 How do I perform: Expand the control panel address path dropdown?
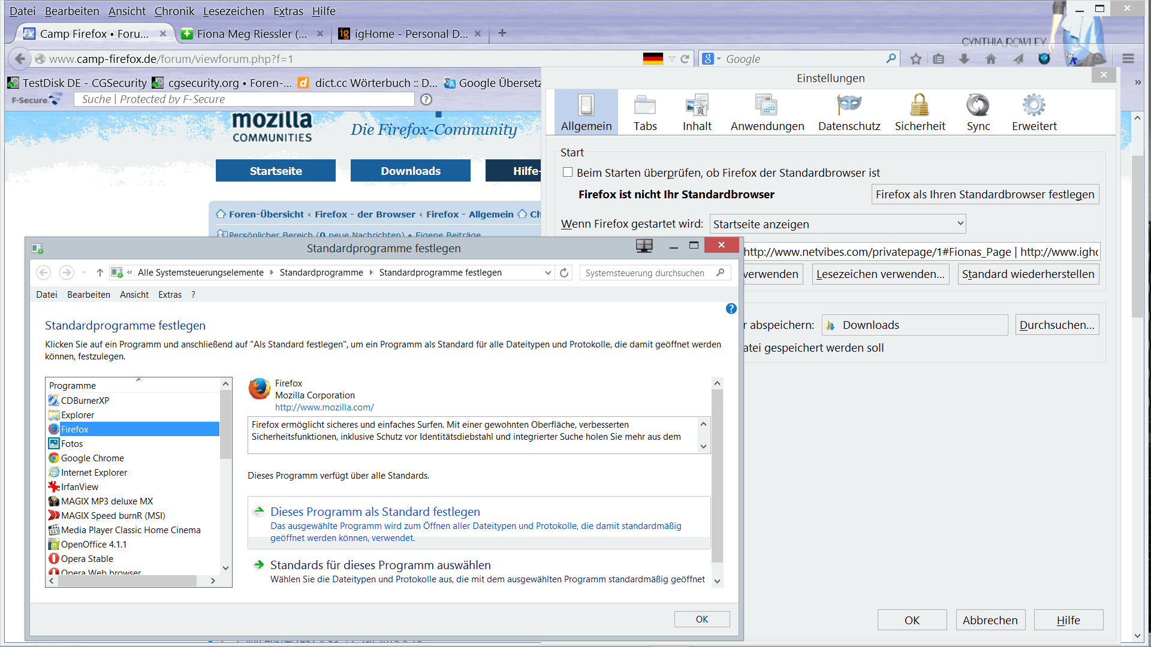tap(548, 273)
